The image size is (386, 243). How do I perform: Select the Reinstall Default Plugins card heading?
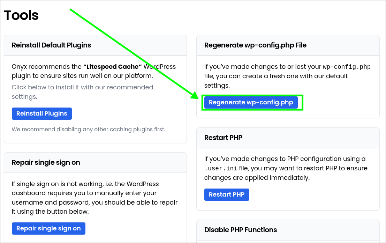point(51,45)
